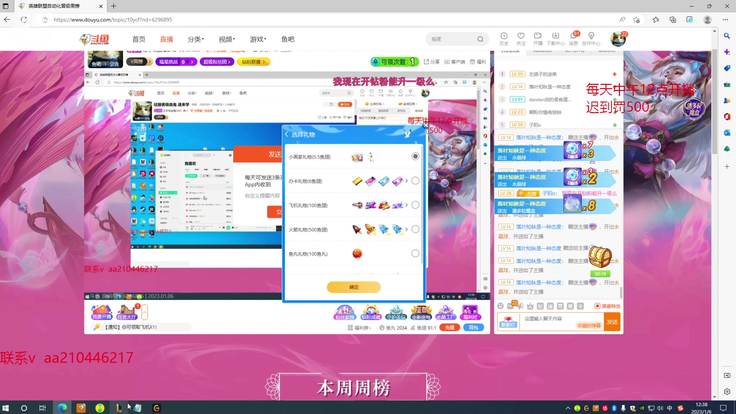
Task: Expand the V周榜 arrow badge
Action: (x=140, y=62)
